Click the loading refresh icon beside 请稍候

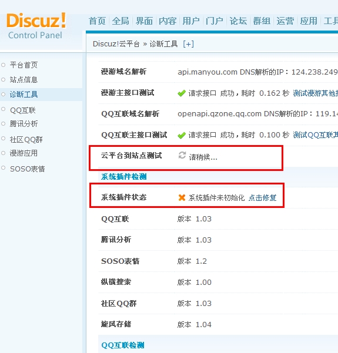(182, 155)
